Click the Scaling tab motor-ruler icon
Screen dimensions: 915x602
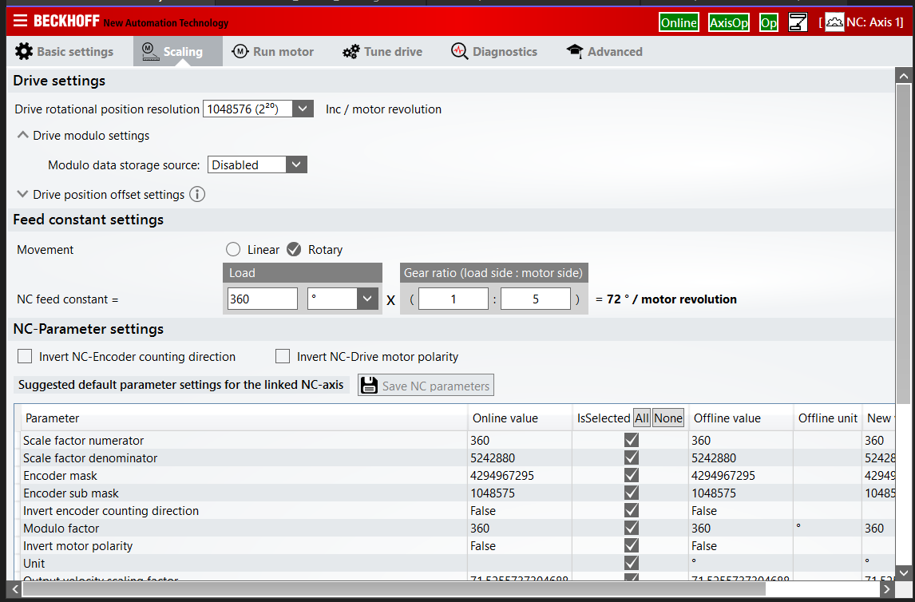(x=151, y=51)
